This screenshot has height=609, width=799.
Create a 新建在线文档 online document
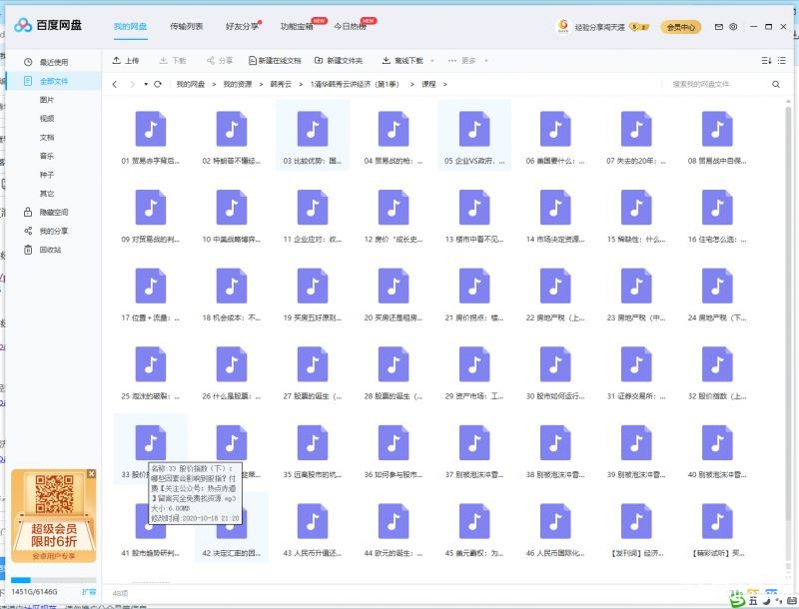tap(275, 61)
